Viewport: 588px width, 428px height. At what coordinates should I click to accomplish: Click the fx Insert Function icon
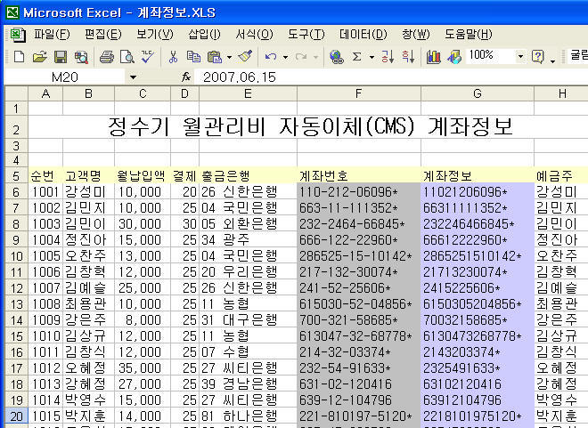tap(186, 77)
